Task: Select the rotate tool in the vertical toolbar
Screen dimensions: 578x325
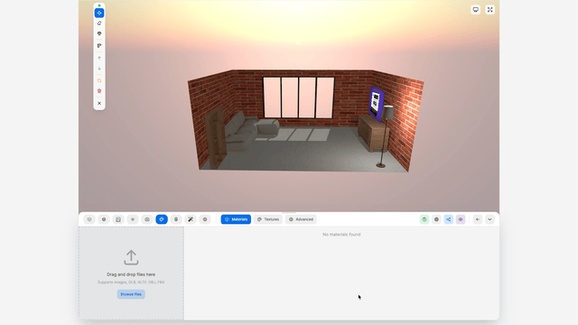Action: 99,23
